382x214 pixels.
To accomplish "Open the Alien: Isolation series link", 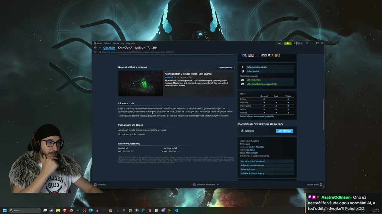I will click(x=252, y=153).
